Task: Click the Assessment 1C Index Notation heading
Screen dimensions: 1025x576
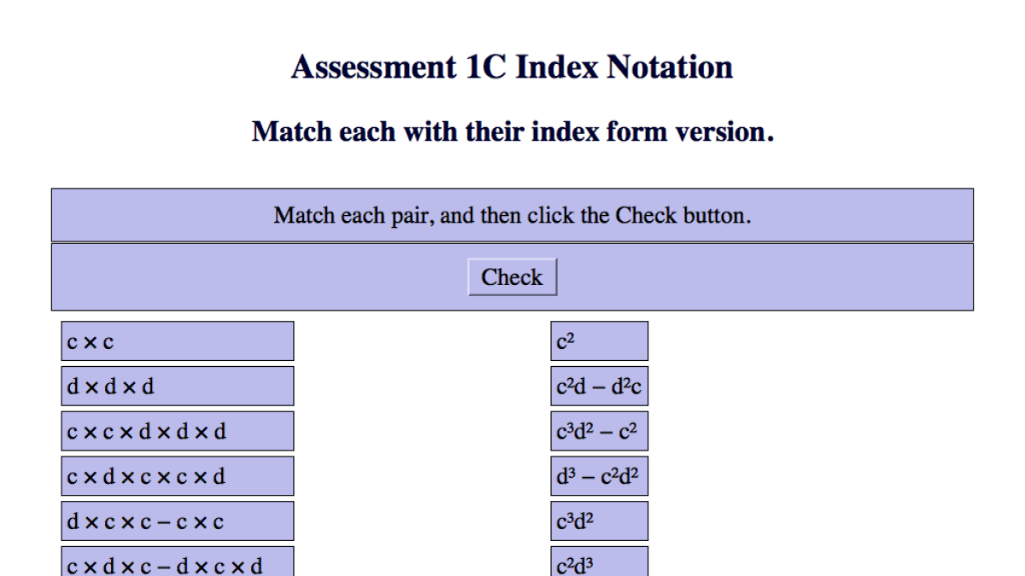Action: click(512, 67)
